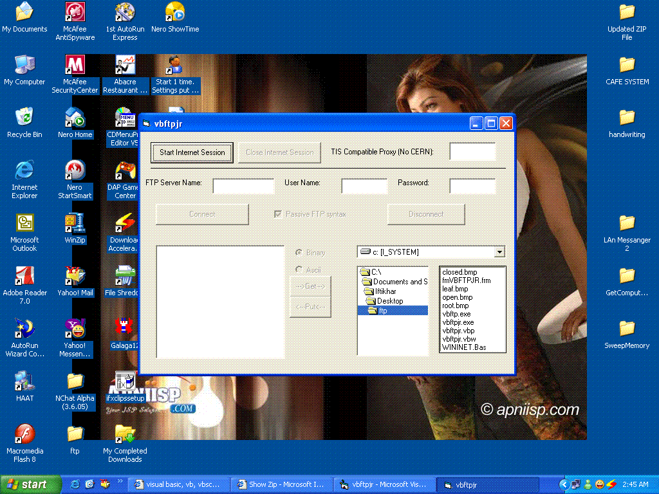This screenshot has width=659, height=494.
Task: Toggle the Passive FTP syntax checkbox
Action: pos(278,214)
